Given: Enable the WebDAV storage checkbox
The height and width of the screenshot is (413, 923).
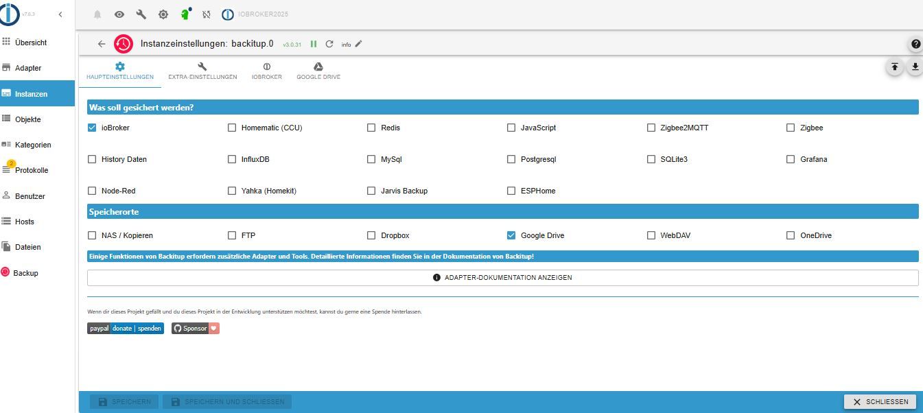Looking at the screenshot, I should 651,235.
